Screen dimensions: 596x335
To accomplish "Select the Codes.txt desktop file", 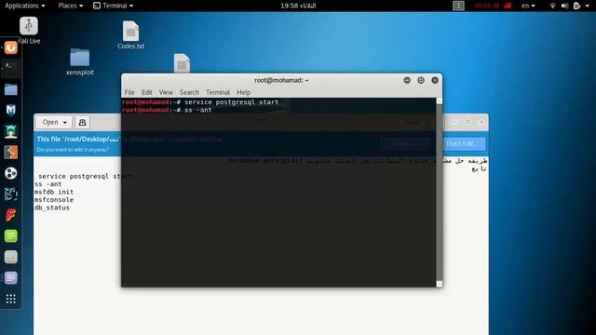I will point(130,35).
